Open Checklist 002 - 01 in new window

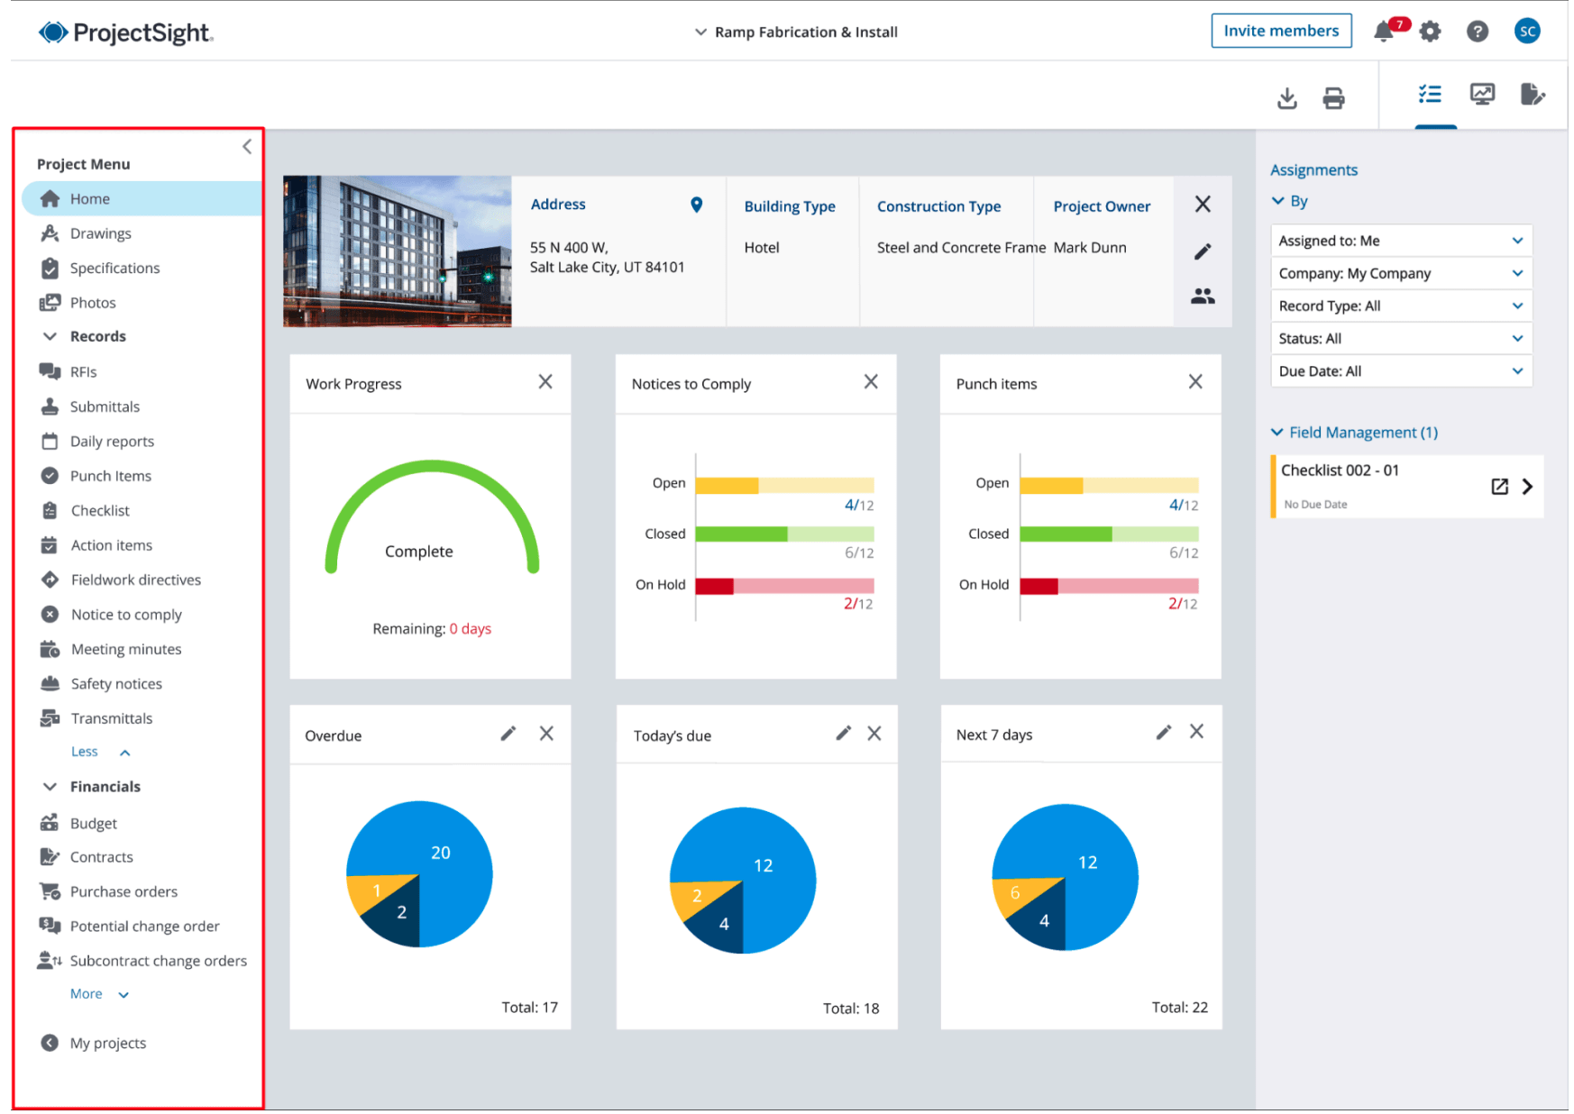tap(1499, 487)
